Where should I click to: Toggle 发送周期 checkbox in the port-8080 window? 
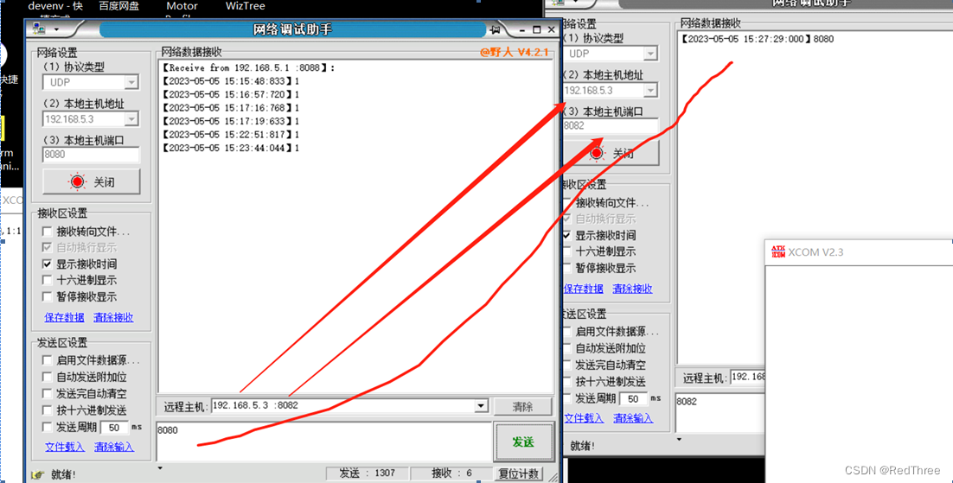click(x=47, y=427)
